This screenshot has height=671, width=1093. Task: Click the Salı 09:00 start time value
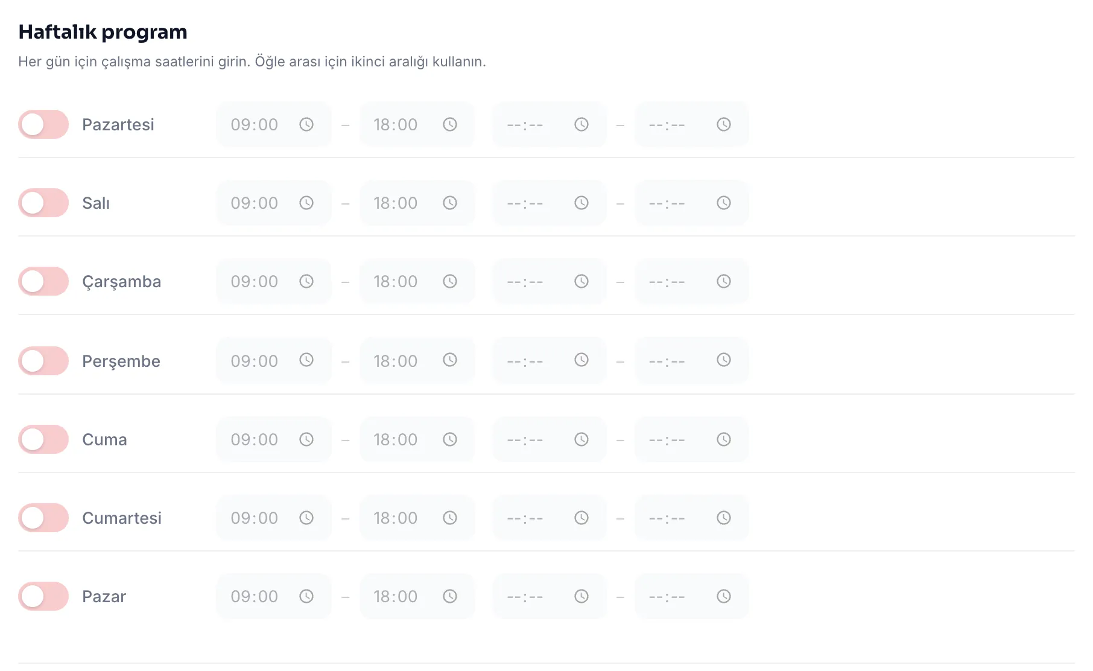click(x=255, y=203)
